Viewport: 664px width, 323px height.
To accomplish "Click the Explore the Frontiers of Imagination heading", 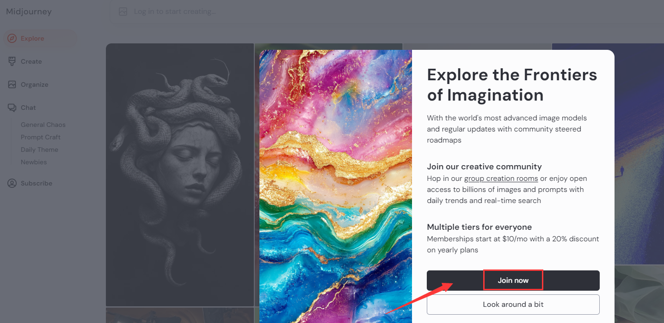I will coord(512,85).
